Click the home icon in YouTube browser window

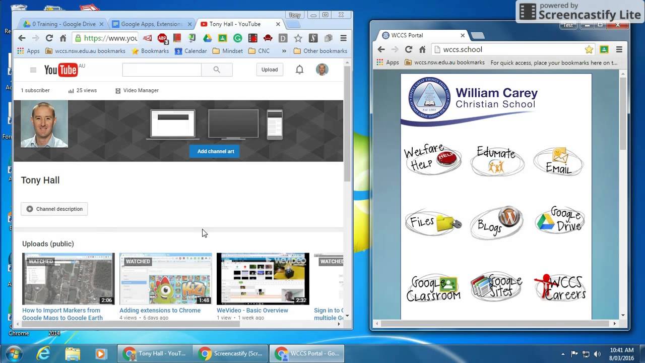pyautogui.click(x=63, y=38)
